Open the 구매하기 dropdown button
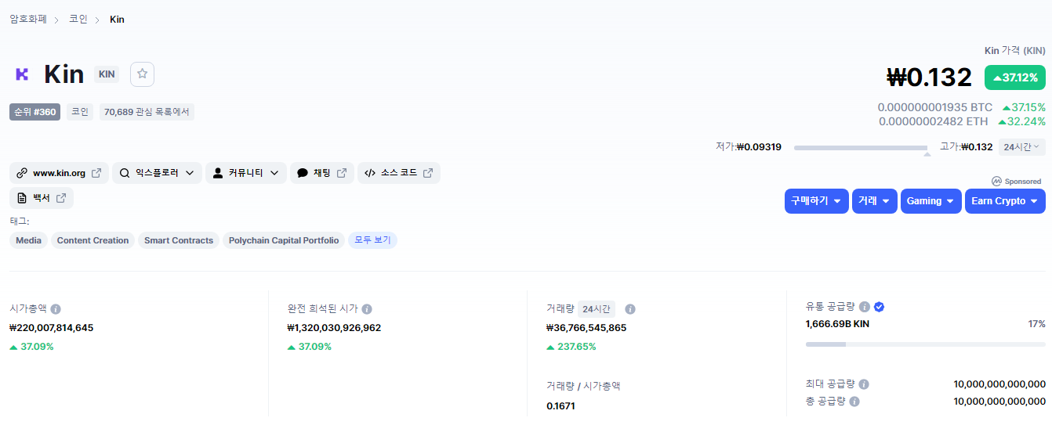The image size is (1052, 425). pos(816,201)
